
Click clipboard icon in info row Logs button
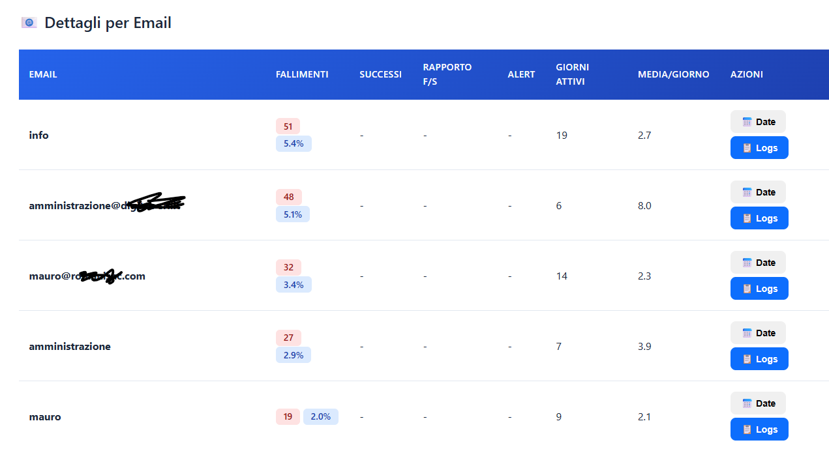747,148
